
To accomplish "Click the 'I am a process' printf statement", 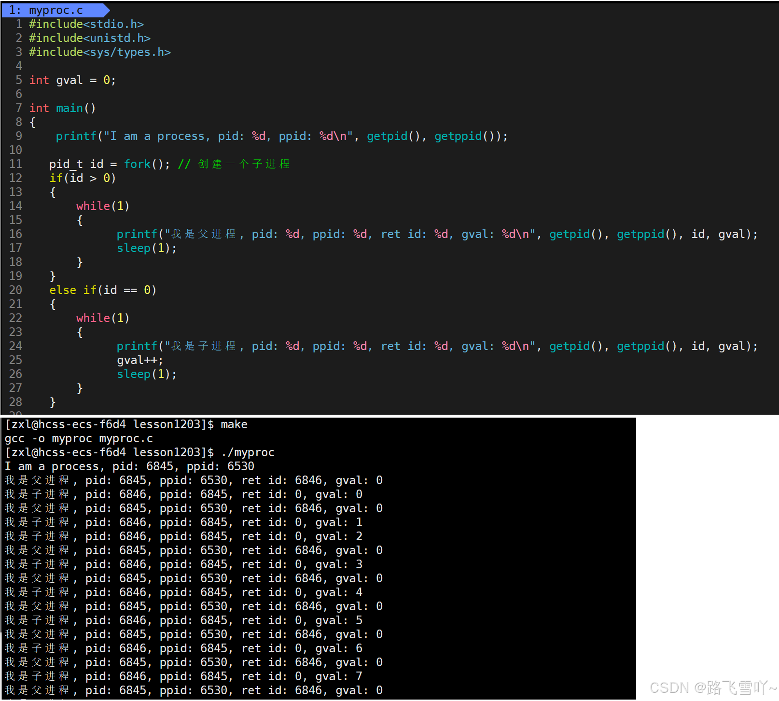I will 282,136.
